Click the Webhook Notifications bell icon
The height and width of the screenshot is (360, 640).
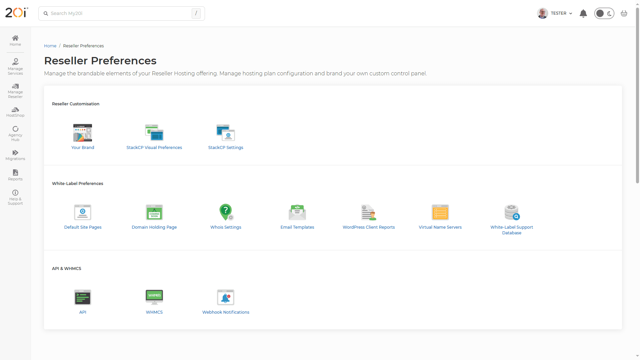pos(226,297)
